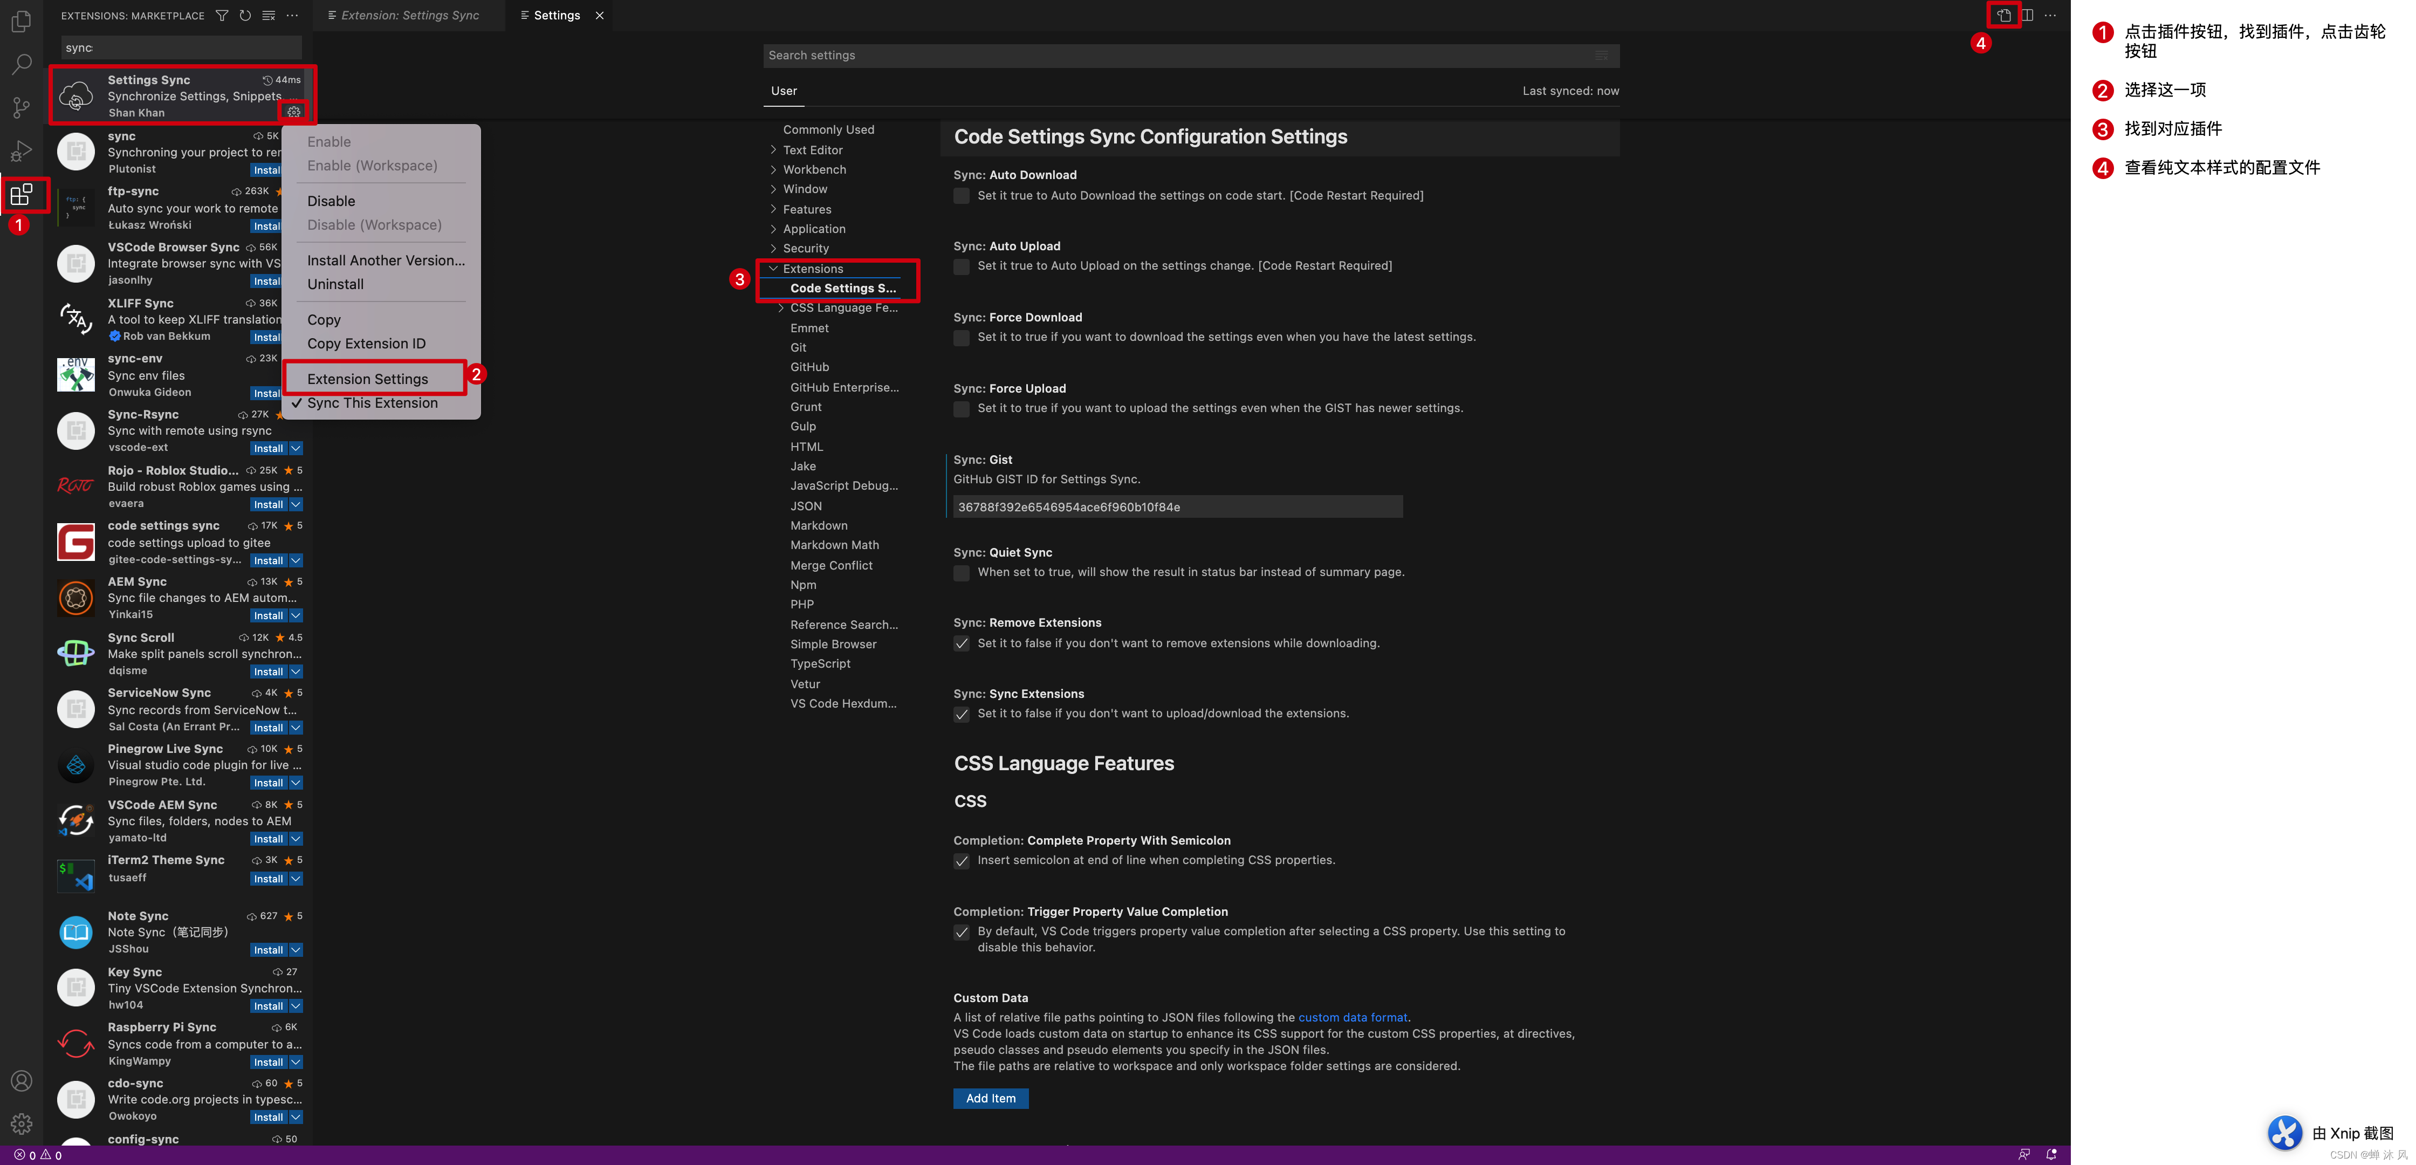Image resolution: width=2416 pixels, height=1165 pixels.
Task: Uncheck the Sync: Remove Extensions checkbox
Action: [x=962, y=643]
